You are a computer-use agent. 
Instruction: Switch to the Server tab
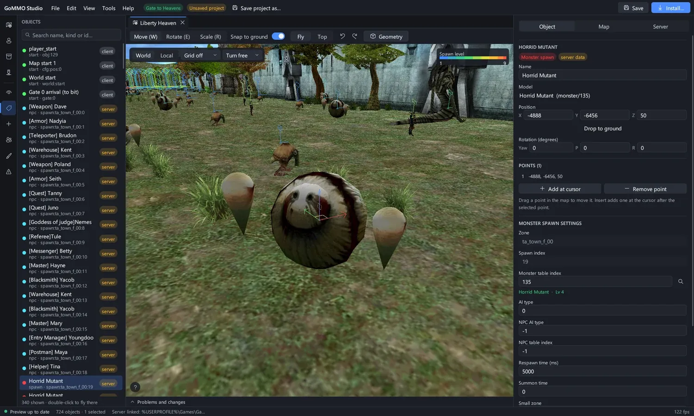click(x=660, y=26)
